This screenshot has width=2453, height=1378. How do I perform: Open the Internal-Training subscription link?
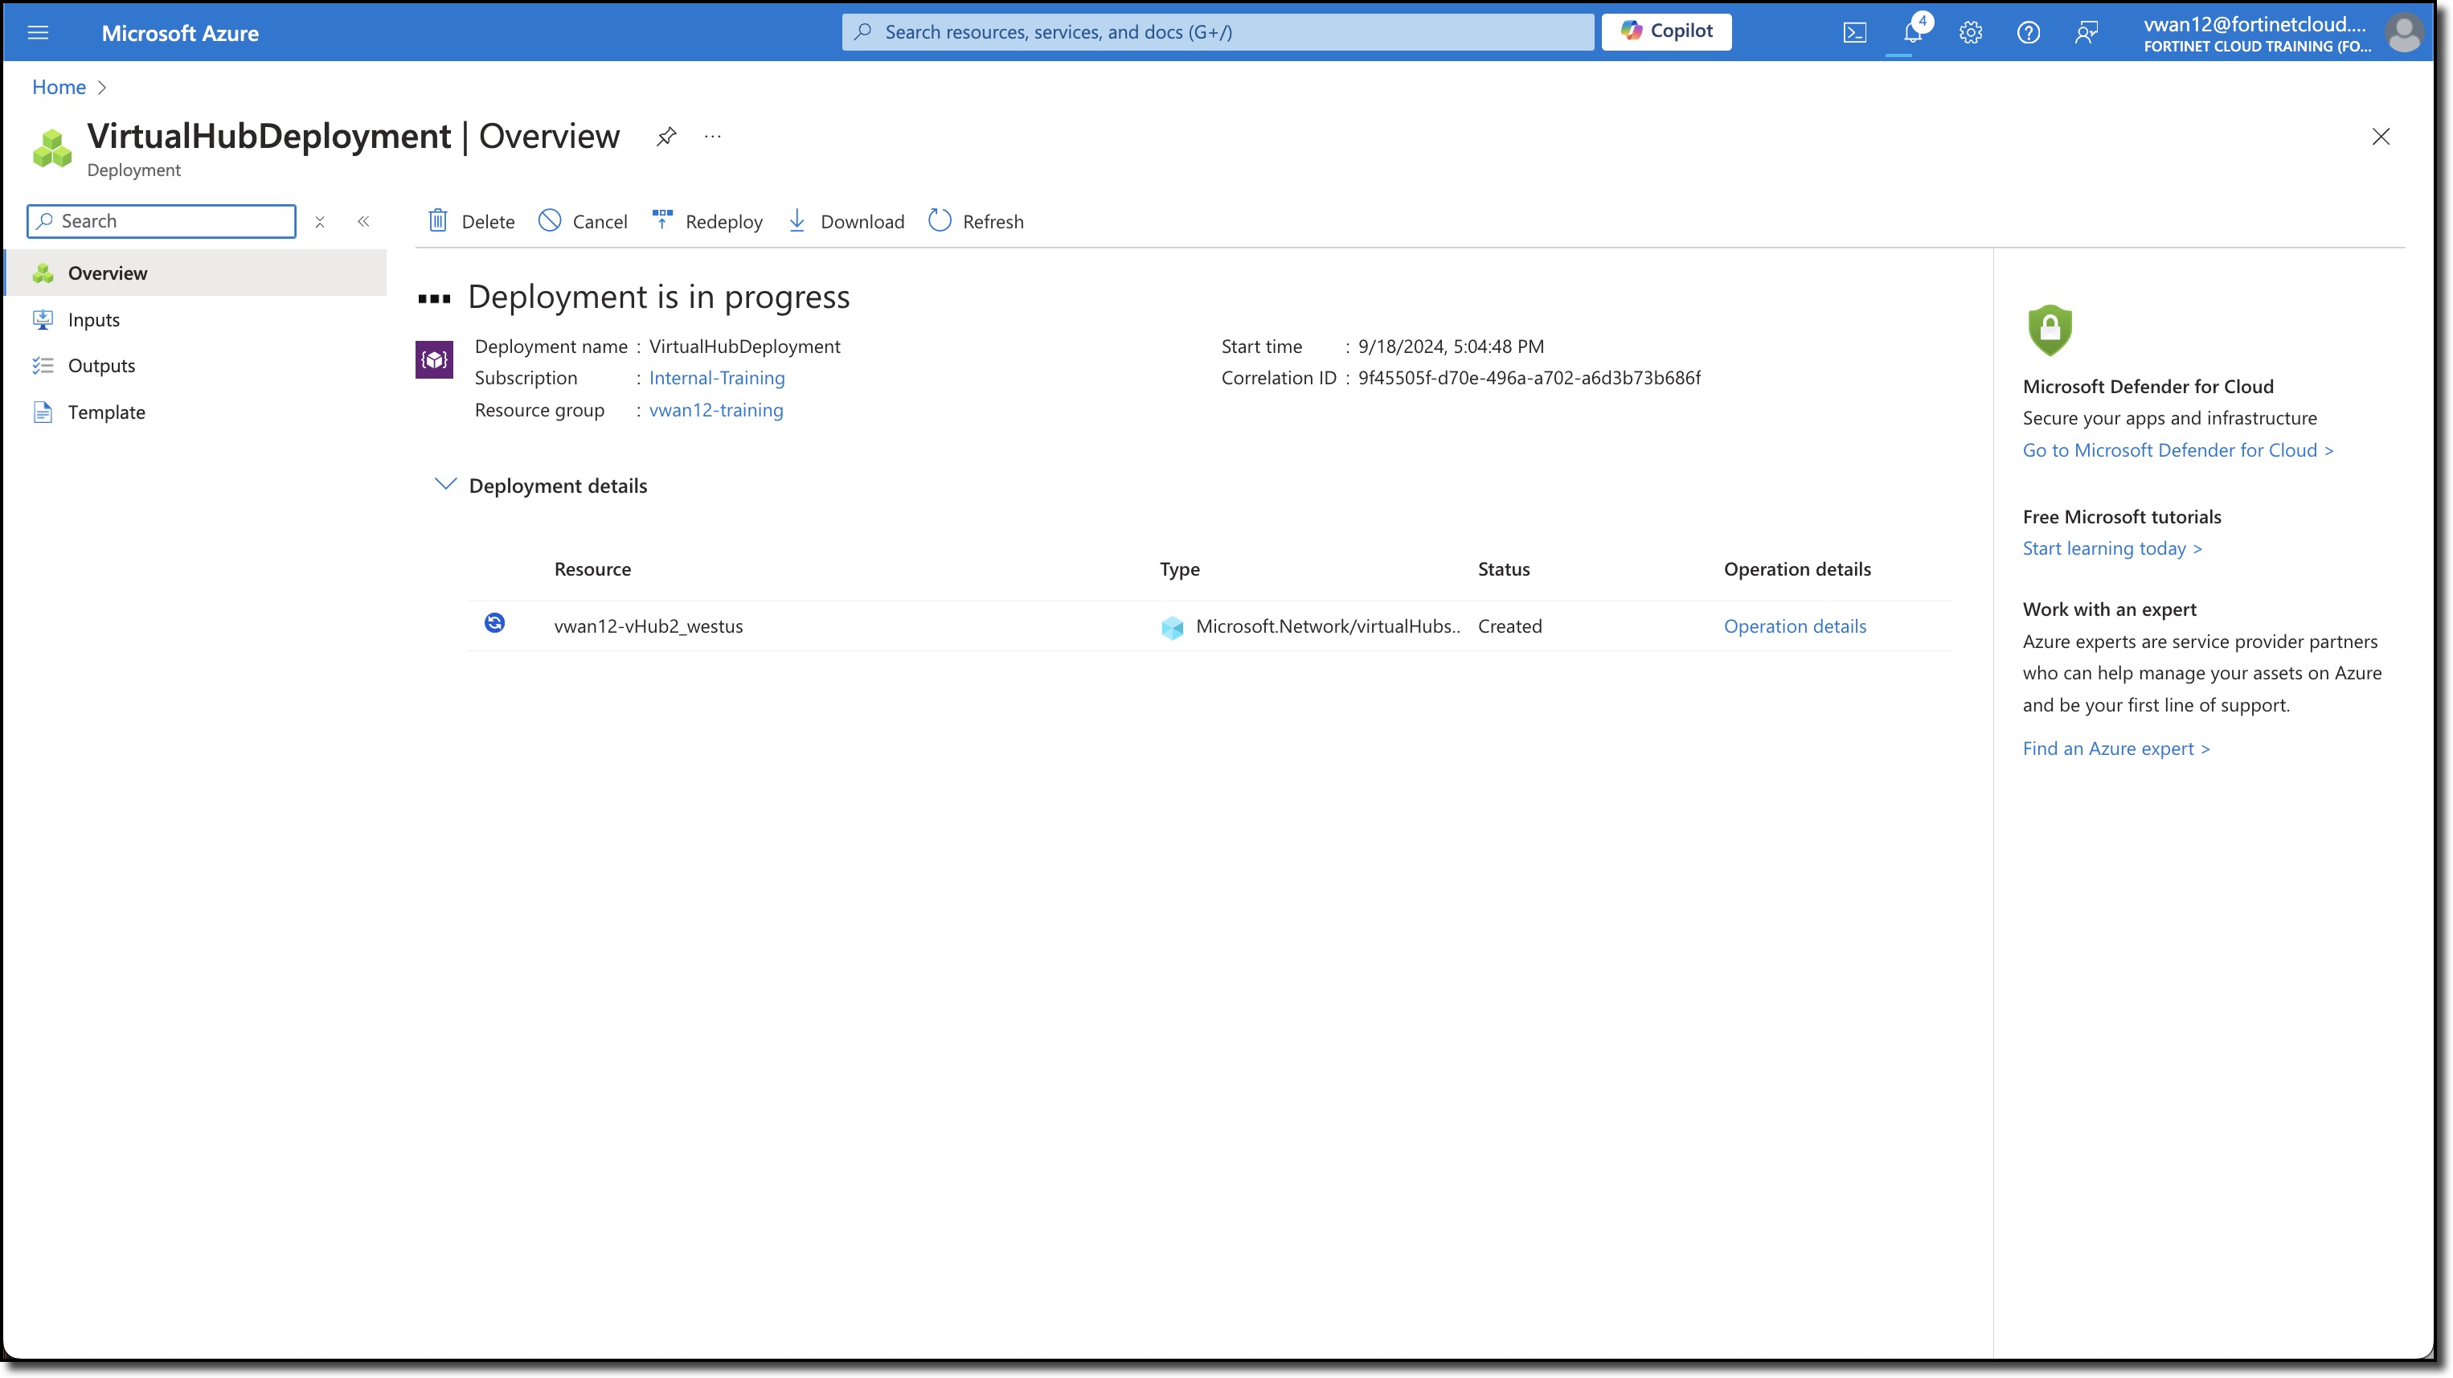pos(717,378)
